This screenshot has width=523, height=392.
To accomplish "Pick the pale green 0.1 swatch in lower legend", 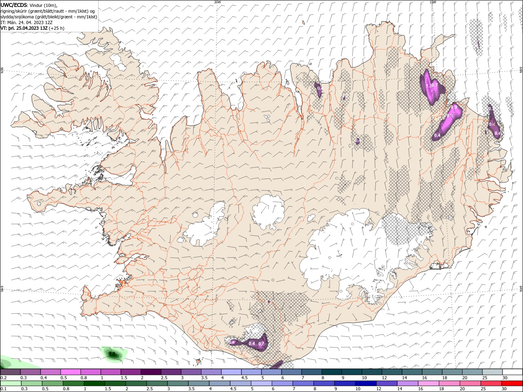I will (11, 383).
